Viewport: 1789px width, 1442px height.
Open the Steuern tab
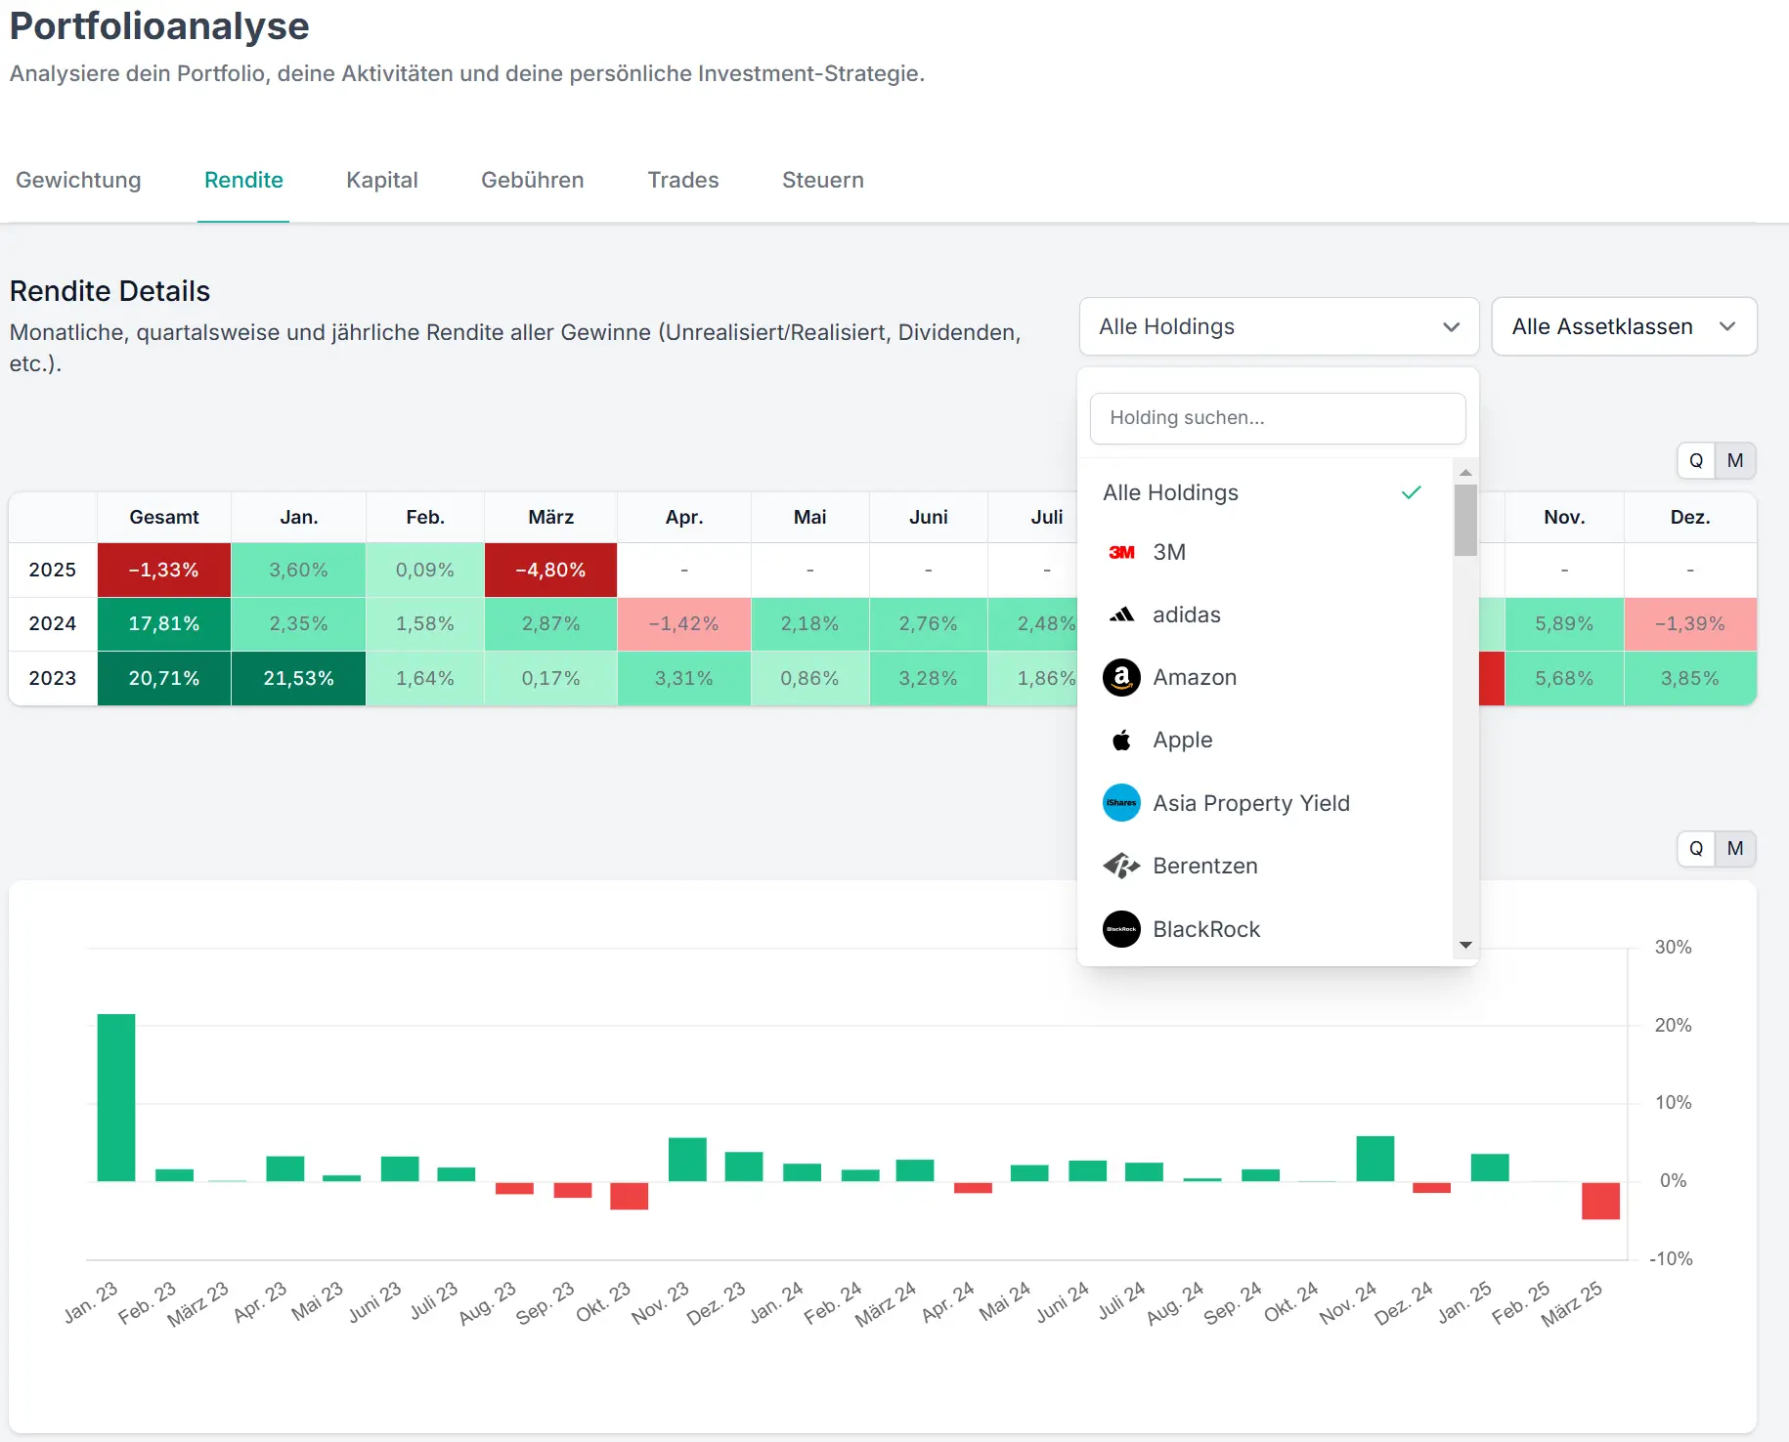tap(823, 180)
